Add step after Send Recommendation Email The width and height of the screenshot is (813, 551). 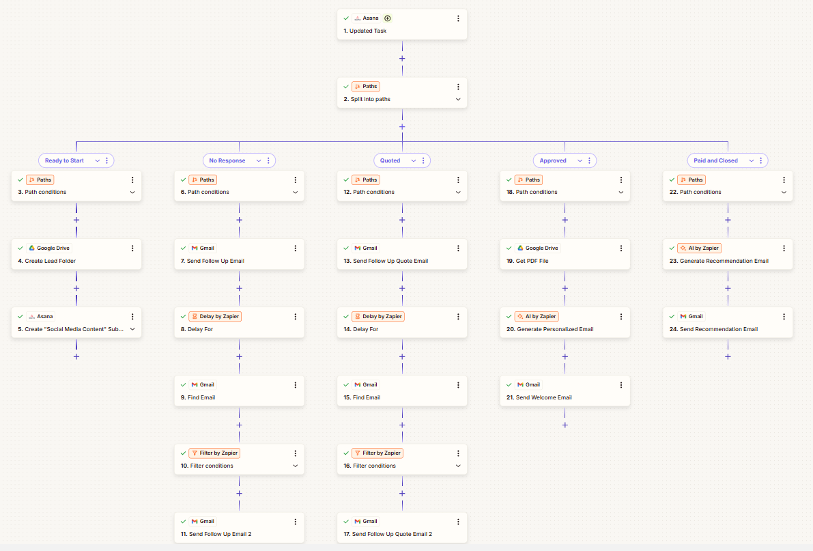pos(728,357)
